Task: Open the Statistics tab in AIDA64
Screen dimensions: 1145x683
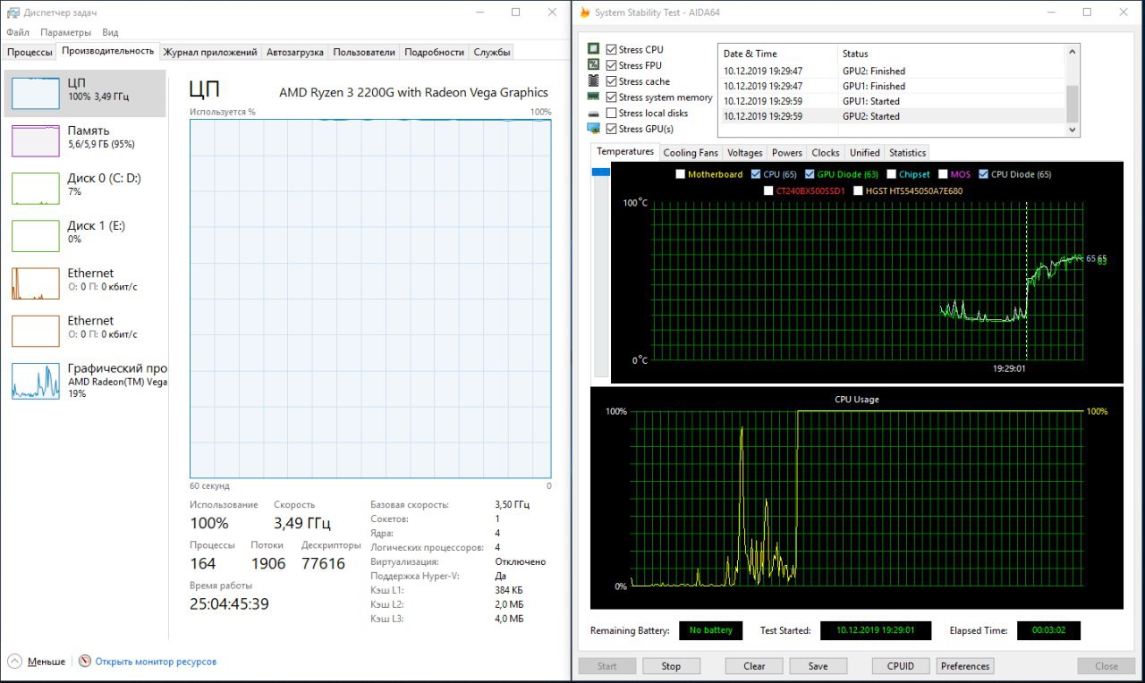Action: pos(908,153)
